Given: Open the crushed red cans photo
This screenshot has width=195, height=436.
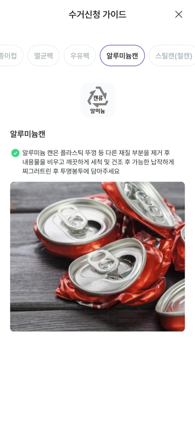Looking at the screenshot, I should (x=97, y=257).
